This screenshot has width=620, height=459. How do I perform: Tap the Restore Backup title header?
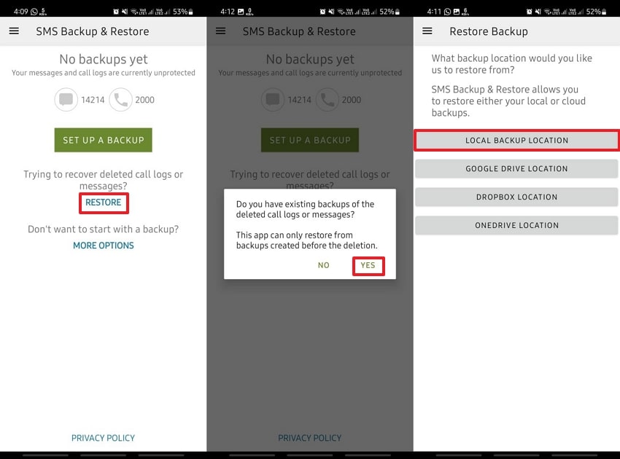489,31
